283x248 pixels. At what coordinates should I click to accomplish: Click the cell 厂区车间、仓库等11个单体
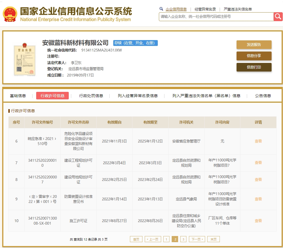(x=222, y=221)
